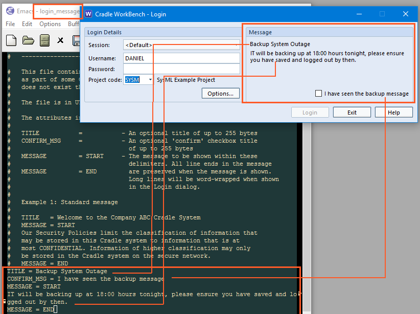Tick 'I have seen the backup message' checkbox
The height and width of the screenshot is (314, 420).
point(318,94)
